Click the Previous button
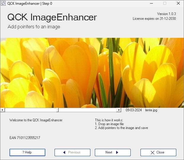 coord(72,152)
